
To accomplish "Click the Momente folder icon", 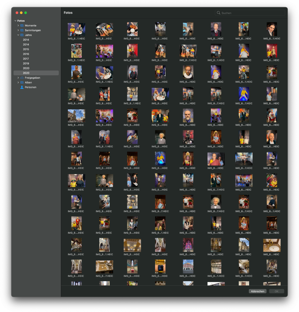I will 22,26.
